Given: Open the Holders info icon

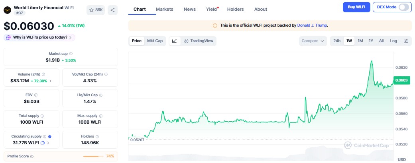Looking at the screenshot, I should click(97, 137).
